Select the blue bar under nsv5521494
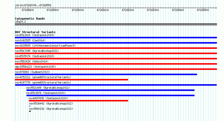Viewport: 224px width, 121px height. (110, 90)
